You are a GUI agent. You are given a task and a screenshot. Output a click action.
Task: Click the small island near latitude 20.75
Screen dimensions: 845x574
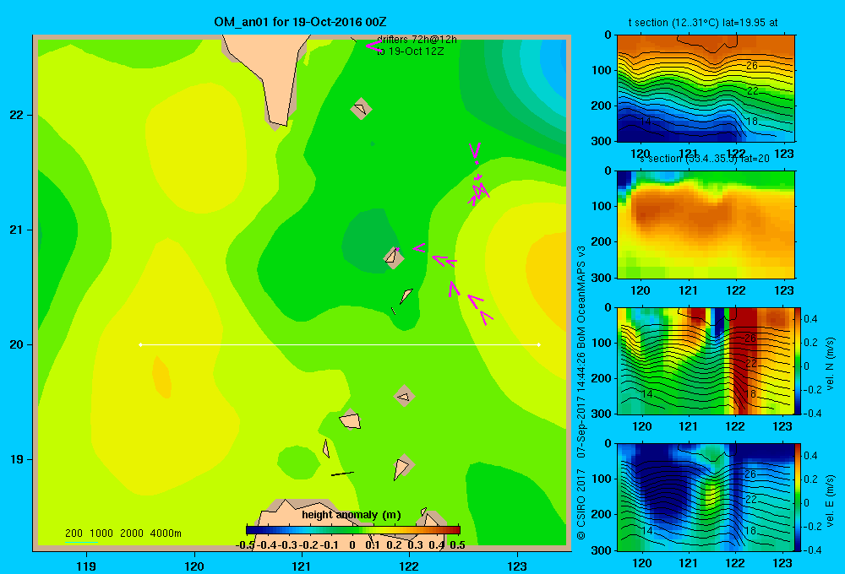pos(394,257)
